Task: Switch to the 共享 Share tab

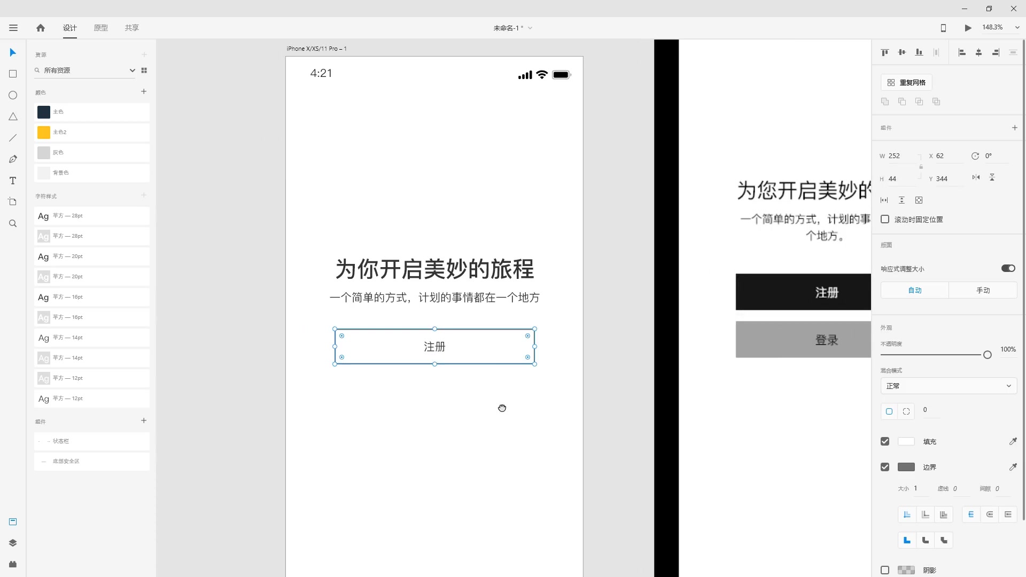Action: 132,28
